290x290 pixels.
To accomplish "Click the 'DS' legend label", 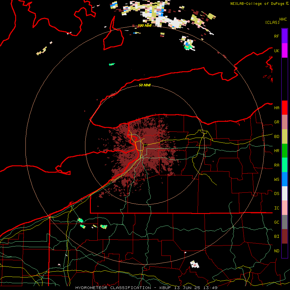I will [x=277, y=194].
